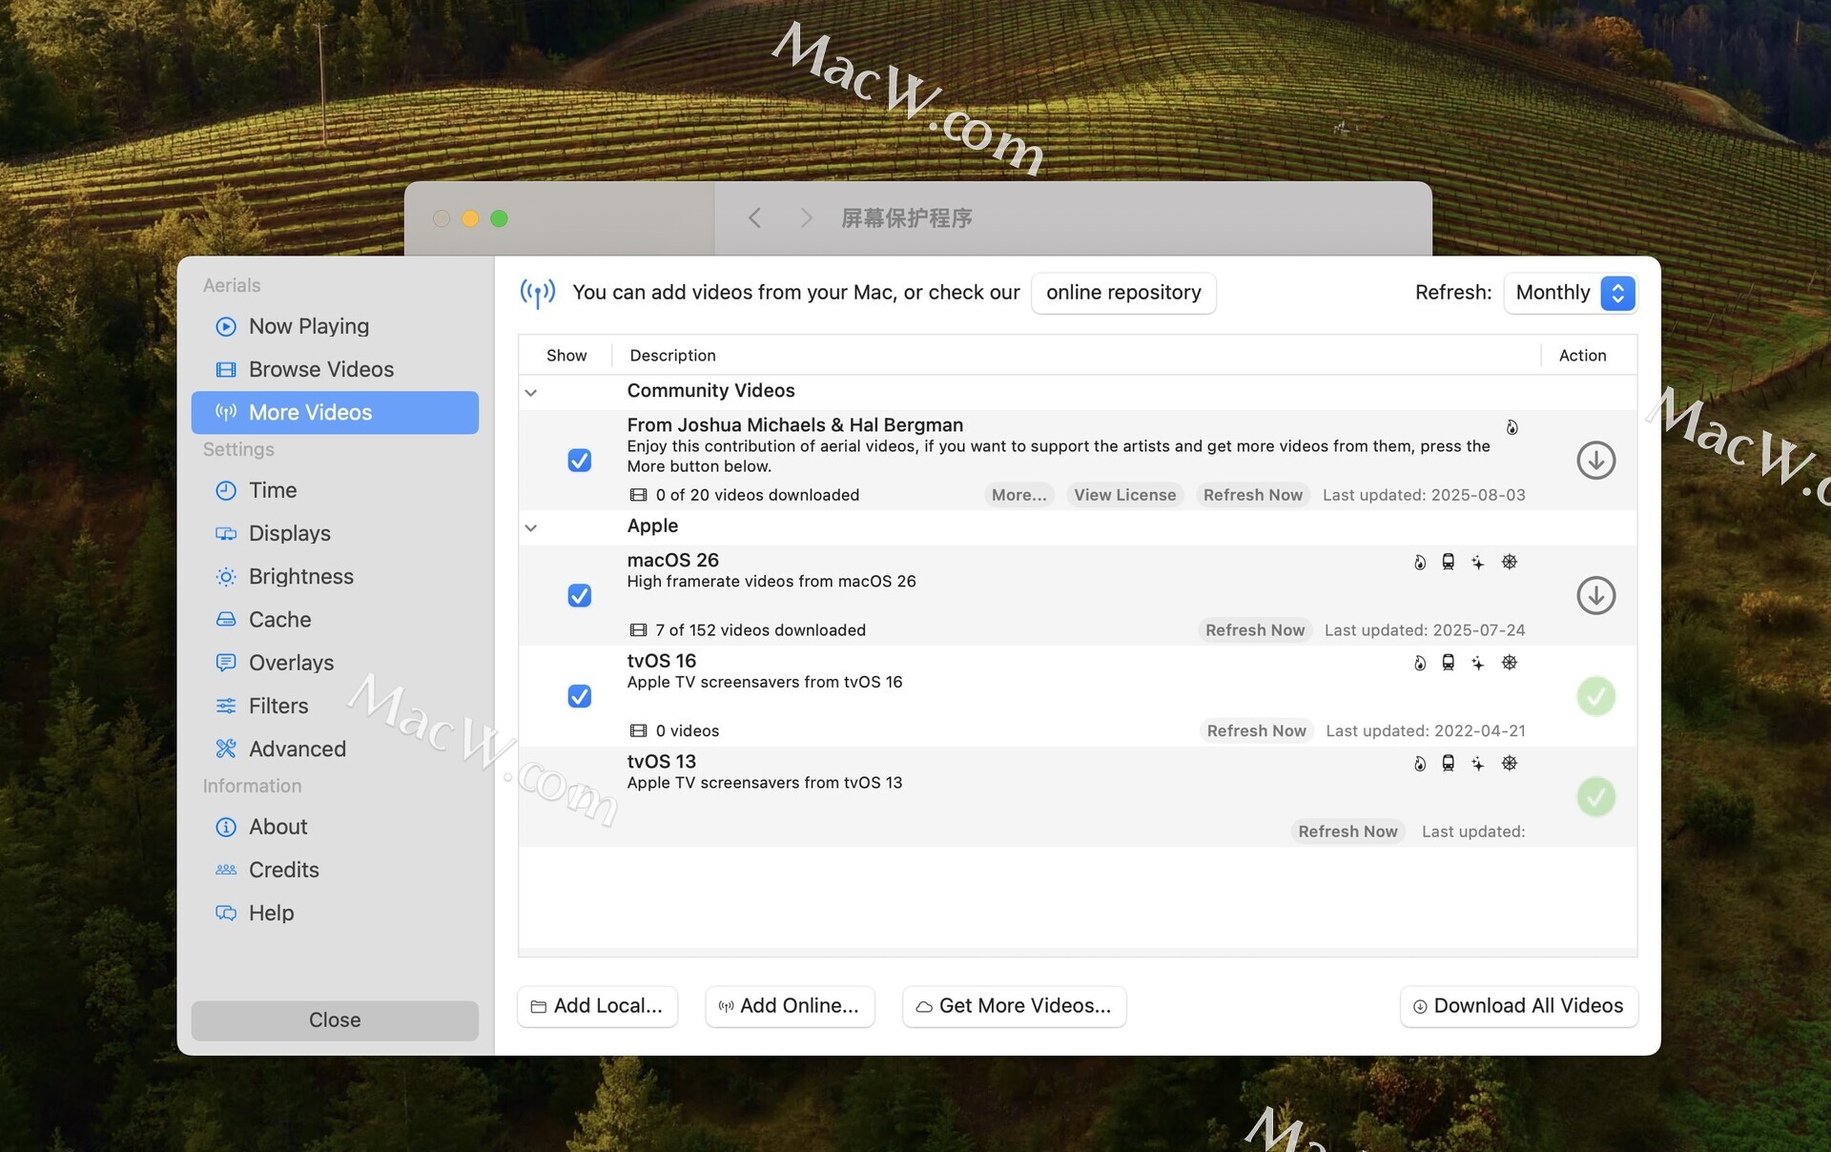Click the Overlays speech bubble icon

coord(226,662)
